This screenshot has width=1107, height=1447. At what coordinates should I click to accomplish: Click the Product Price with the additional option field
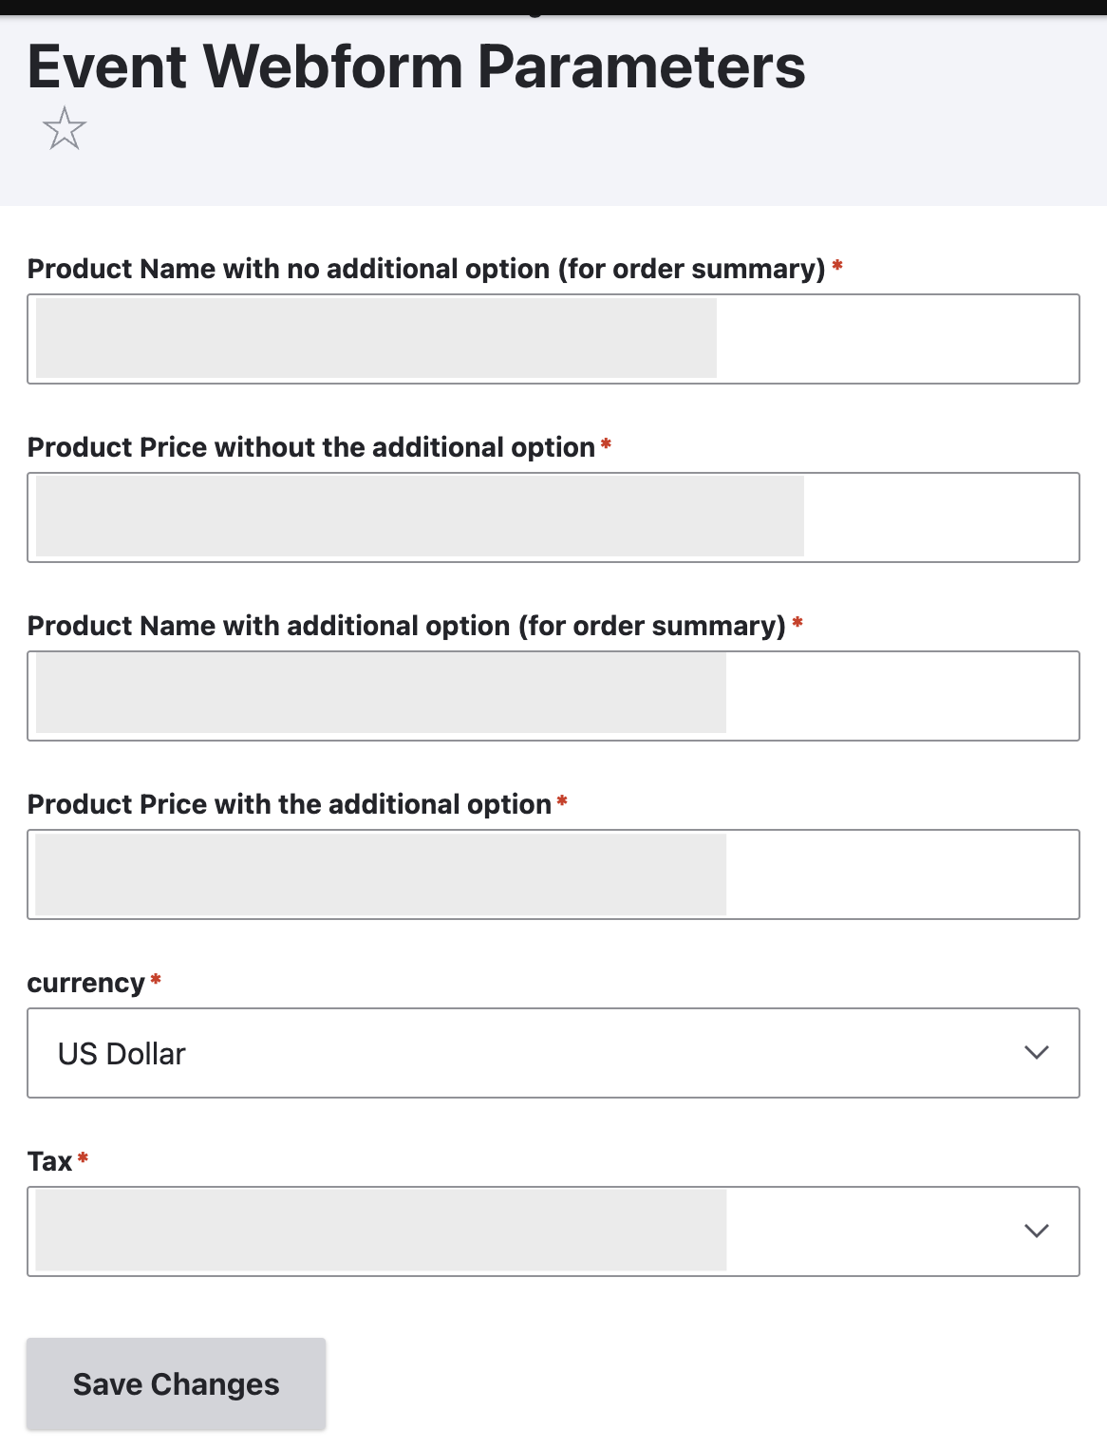click(x=553, y=874)
